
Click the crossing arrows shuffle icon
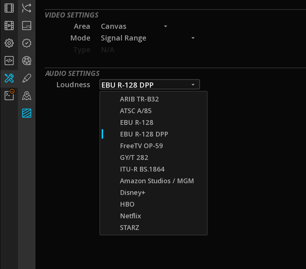[x=27, y=8]
